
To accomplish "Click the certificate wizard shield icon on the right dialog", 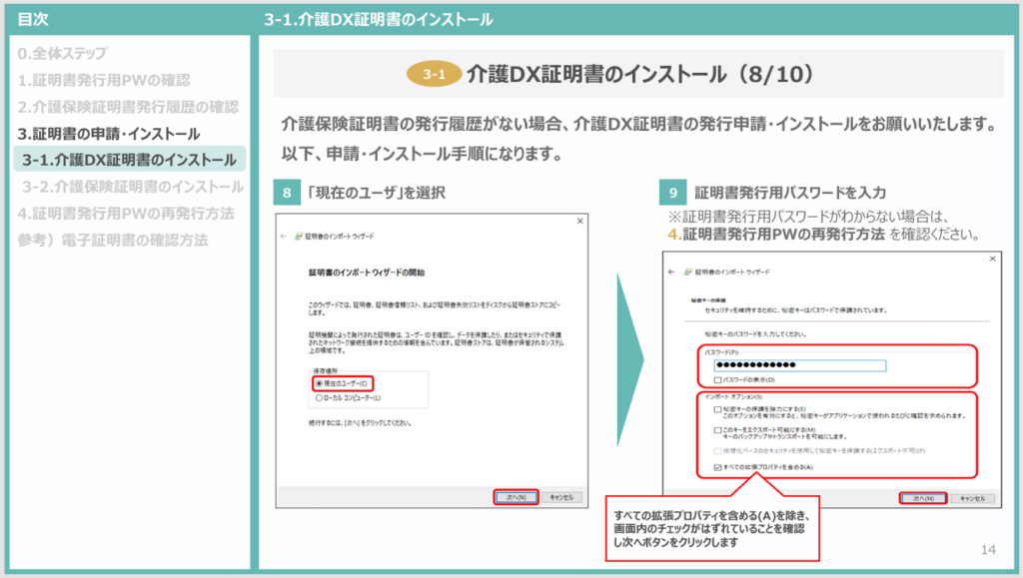I will click(687, 272).
